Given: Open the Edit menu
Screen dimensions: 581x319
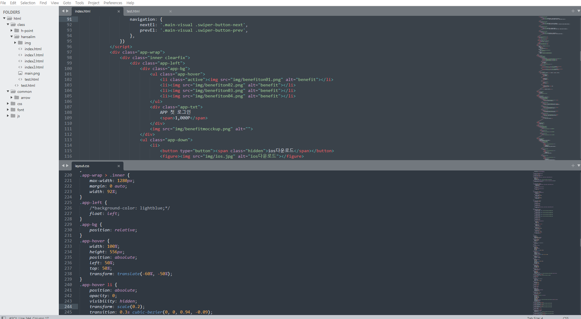Looking at the screenshot, I should pos(13,3).
